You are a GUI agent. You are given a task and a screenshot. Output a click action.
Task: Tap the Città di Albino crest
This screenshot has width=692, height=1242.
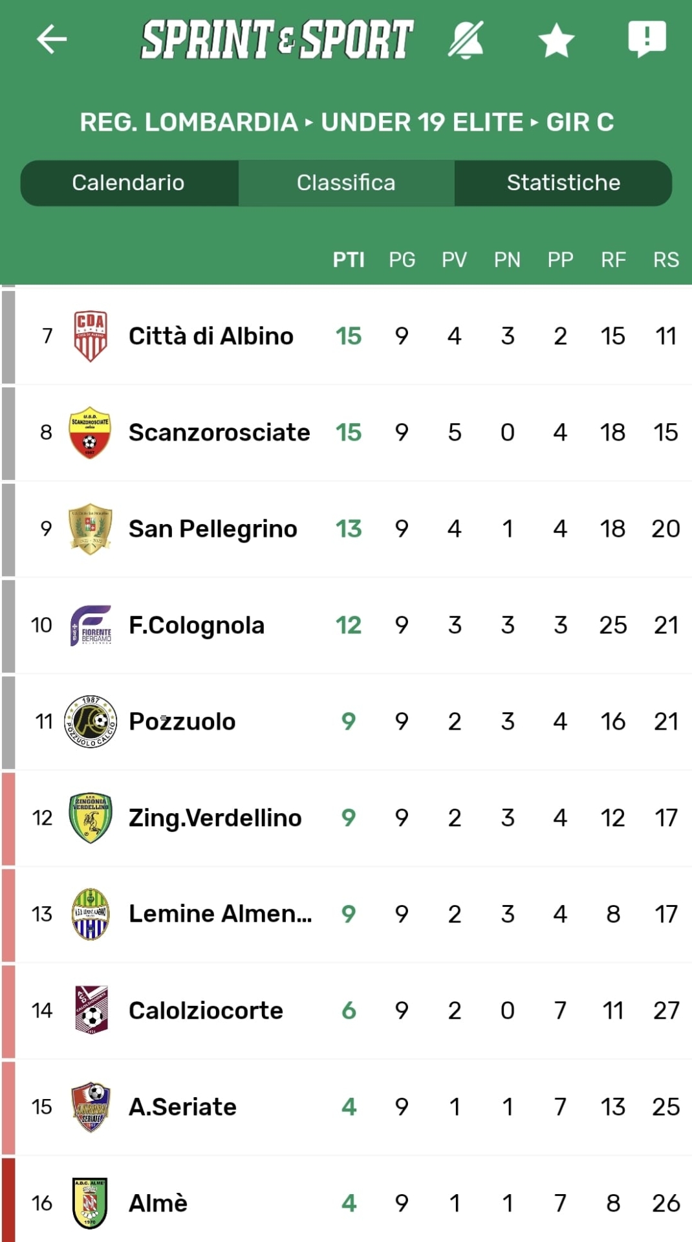coord(91,336)
